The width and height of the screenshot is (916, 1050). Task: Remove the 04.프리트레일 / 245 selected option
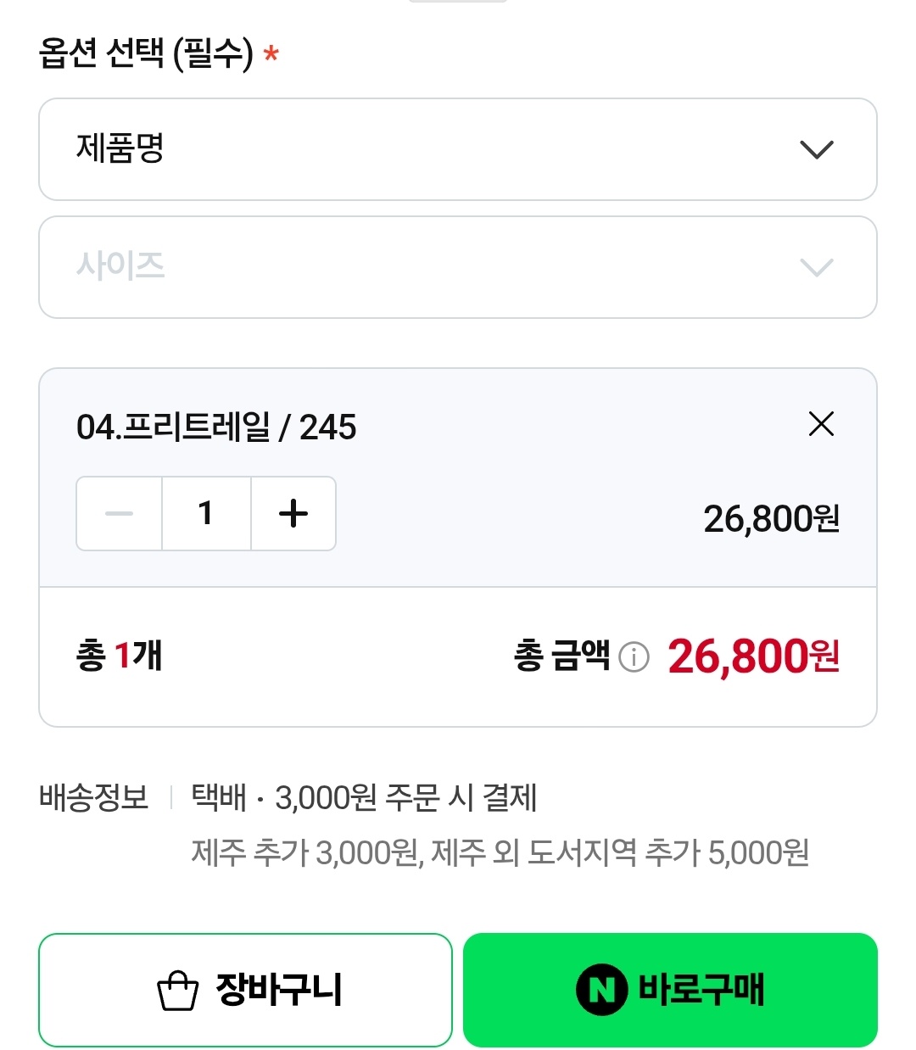click(x=821, y=423)
